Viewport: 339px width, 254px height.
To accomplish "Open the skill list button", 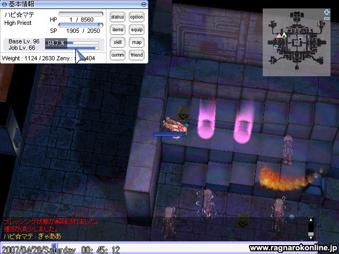I will click(x=118, y=42).
